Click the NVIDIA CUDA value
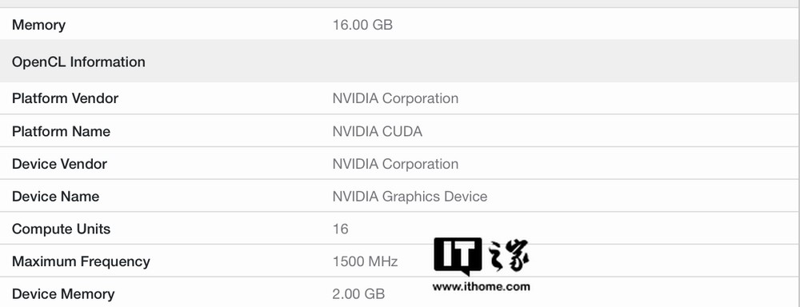The height and width of the screenshot is (307, 800). [378, 132]
